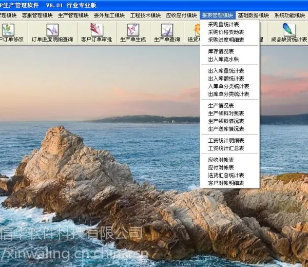The height and width of the screenshot is (267, 308).
Task: Collapse the 报表管理模块 menu
Action: tap(218, 15)
